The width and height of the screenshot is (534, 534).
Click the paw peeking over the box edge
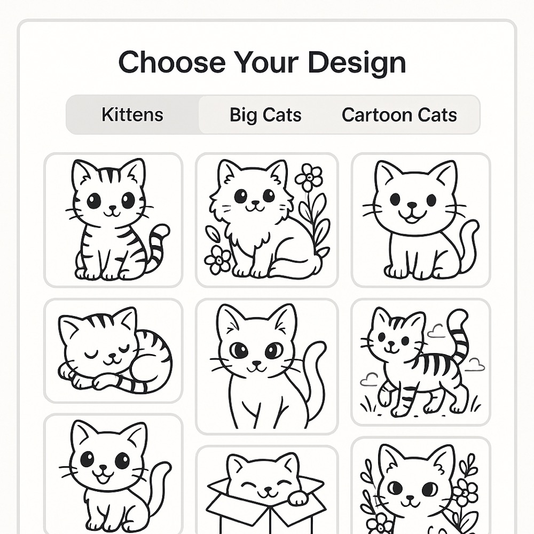[298, 498]
